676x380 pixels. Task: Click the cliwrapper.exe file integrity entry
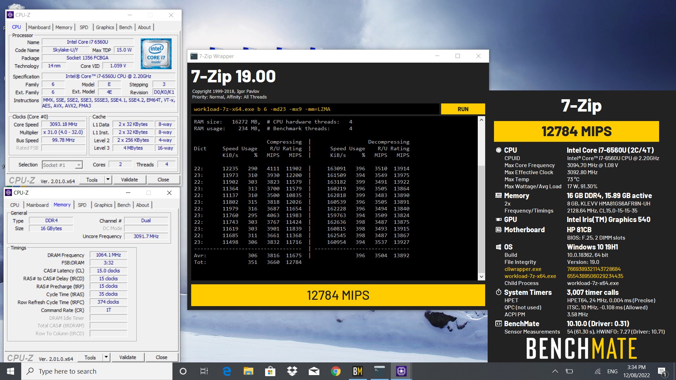point(523,269)
